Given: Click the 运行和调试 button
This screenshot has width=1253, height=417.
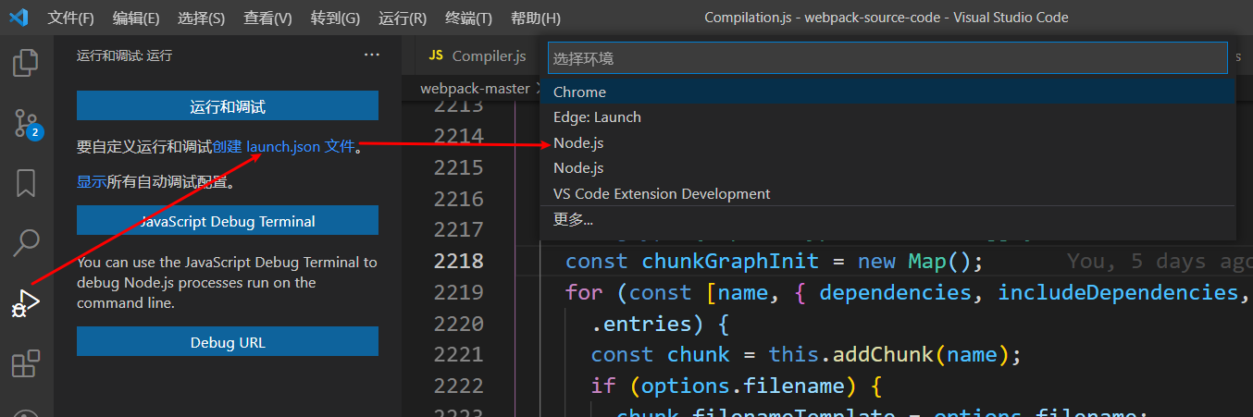Looking at the screenshot, I should pyautogui.click(x=228, y=106).
